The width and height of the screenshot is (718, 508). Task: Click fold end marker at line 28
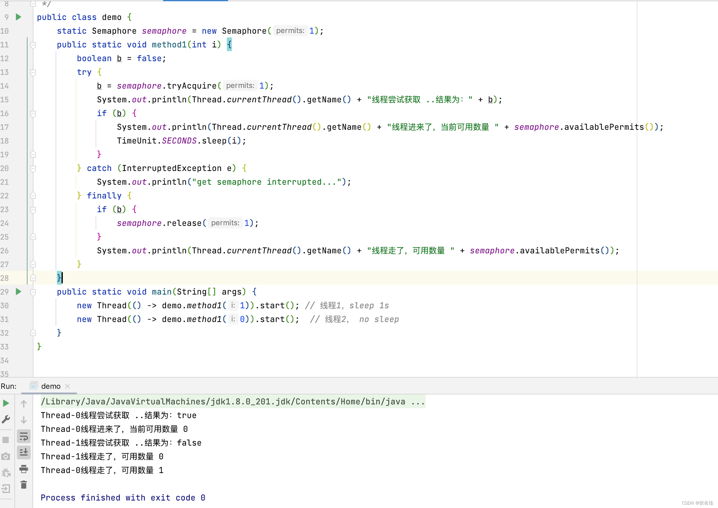click(x=33, y=278)
